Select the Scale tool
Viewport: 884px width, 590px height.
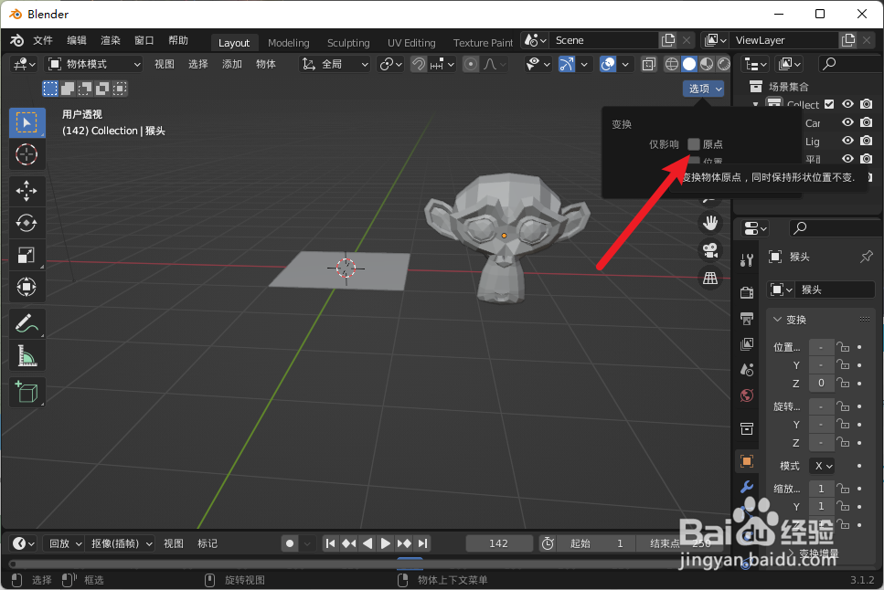pos(27,256)
